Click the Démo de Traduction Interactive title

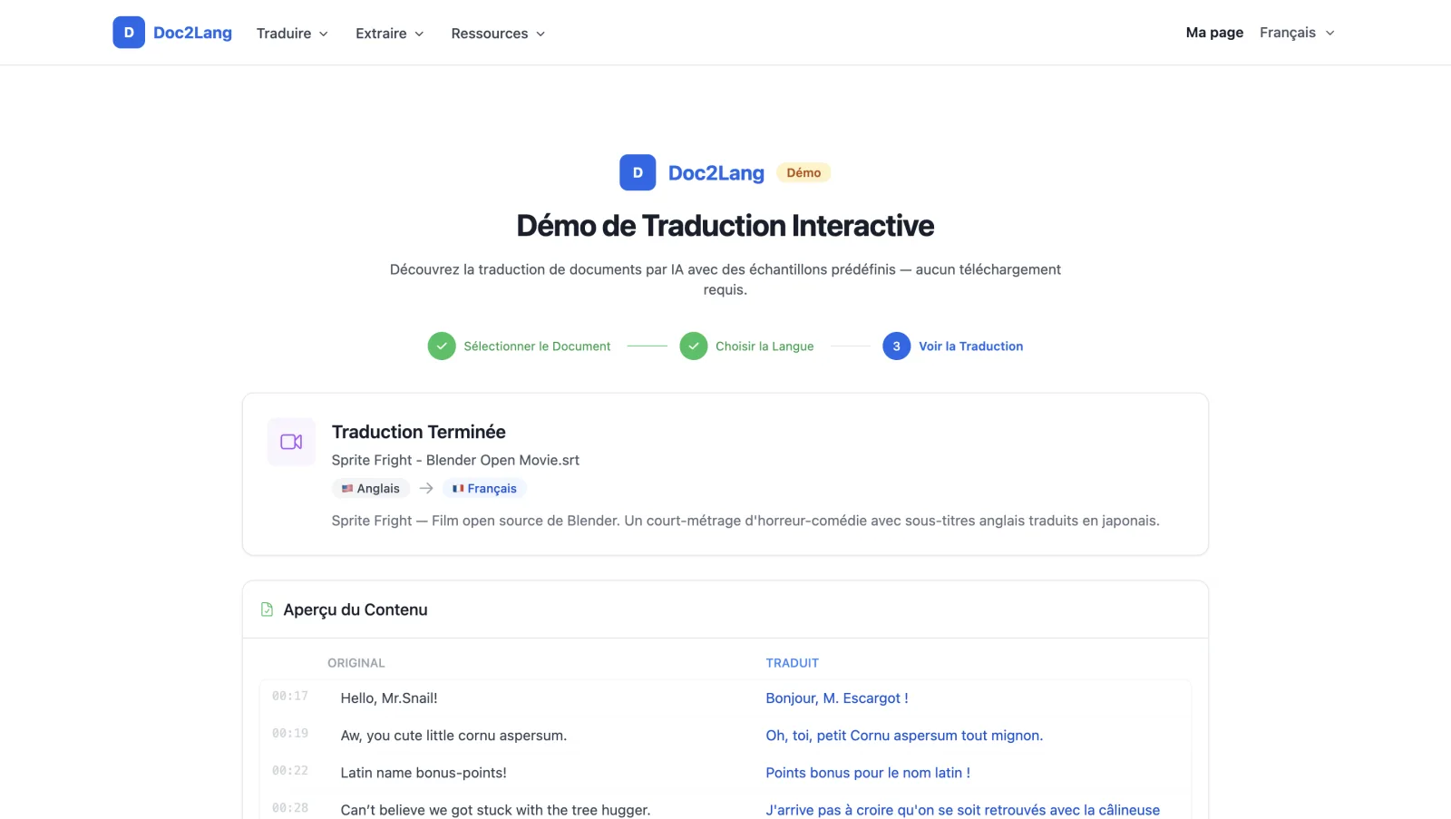point(725,225)
